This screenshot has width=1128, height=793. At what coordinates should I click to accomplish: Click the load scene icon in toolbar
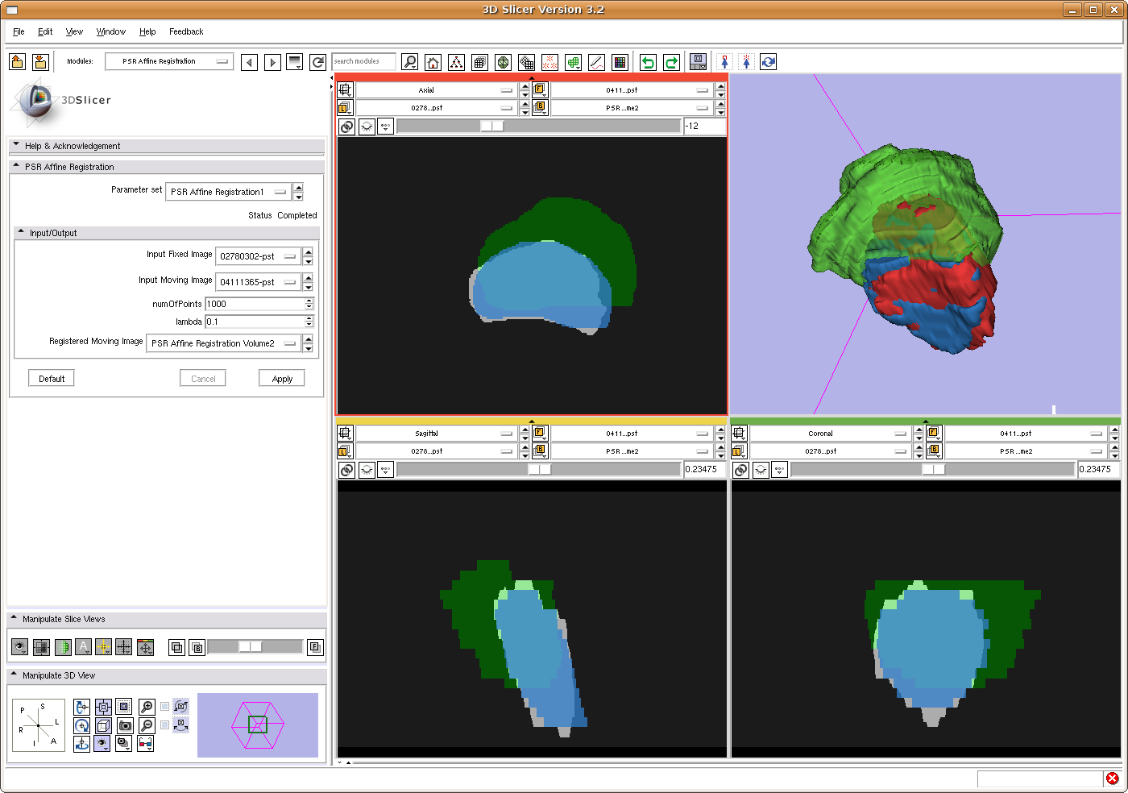[x=18, y=62]
